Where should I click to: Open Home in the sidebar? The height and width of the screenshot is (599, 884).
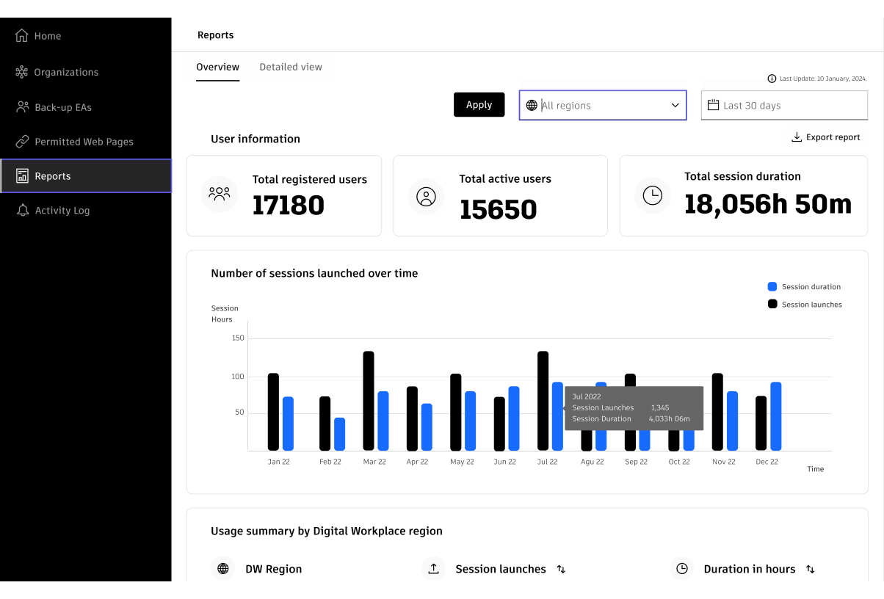click(x=86, y=35)
